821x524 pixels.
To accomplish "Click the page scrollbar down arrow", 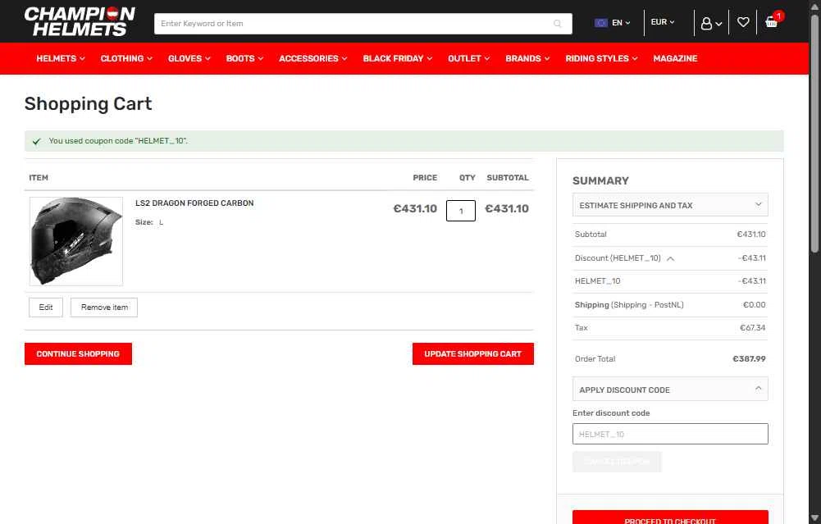I will tap(814, 518).
